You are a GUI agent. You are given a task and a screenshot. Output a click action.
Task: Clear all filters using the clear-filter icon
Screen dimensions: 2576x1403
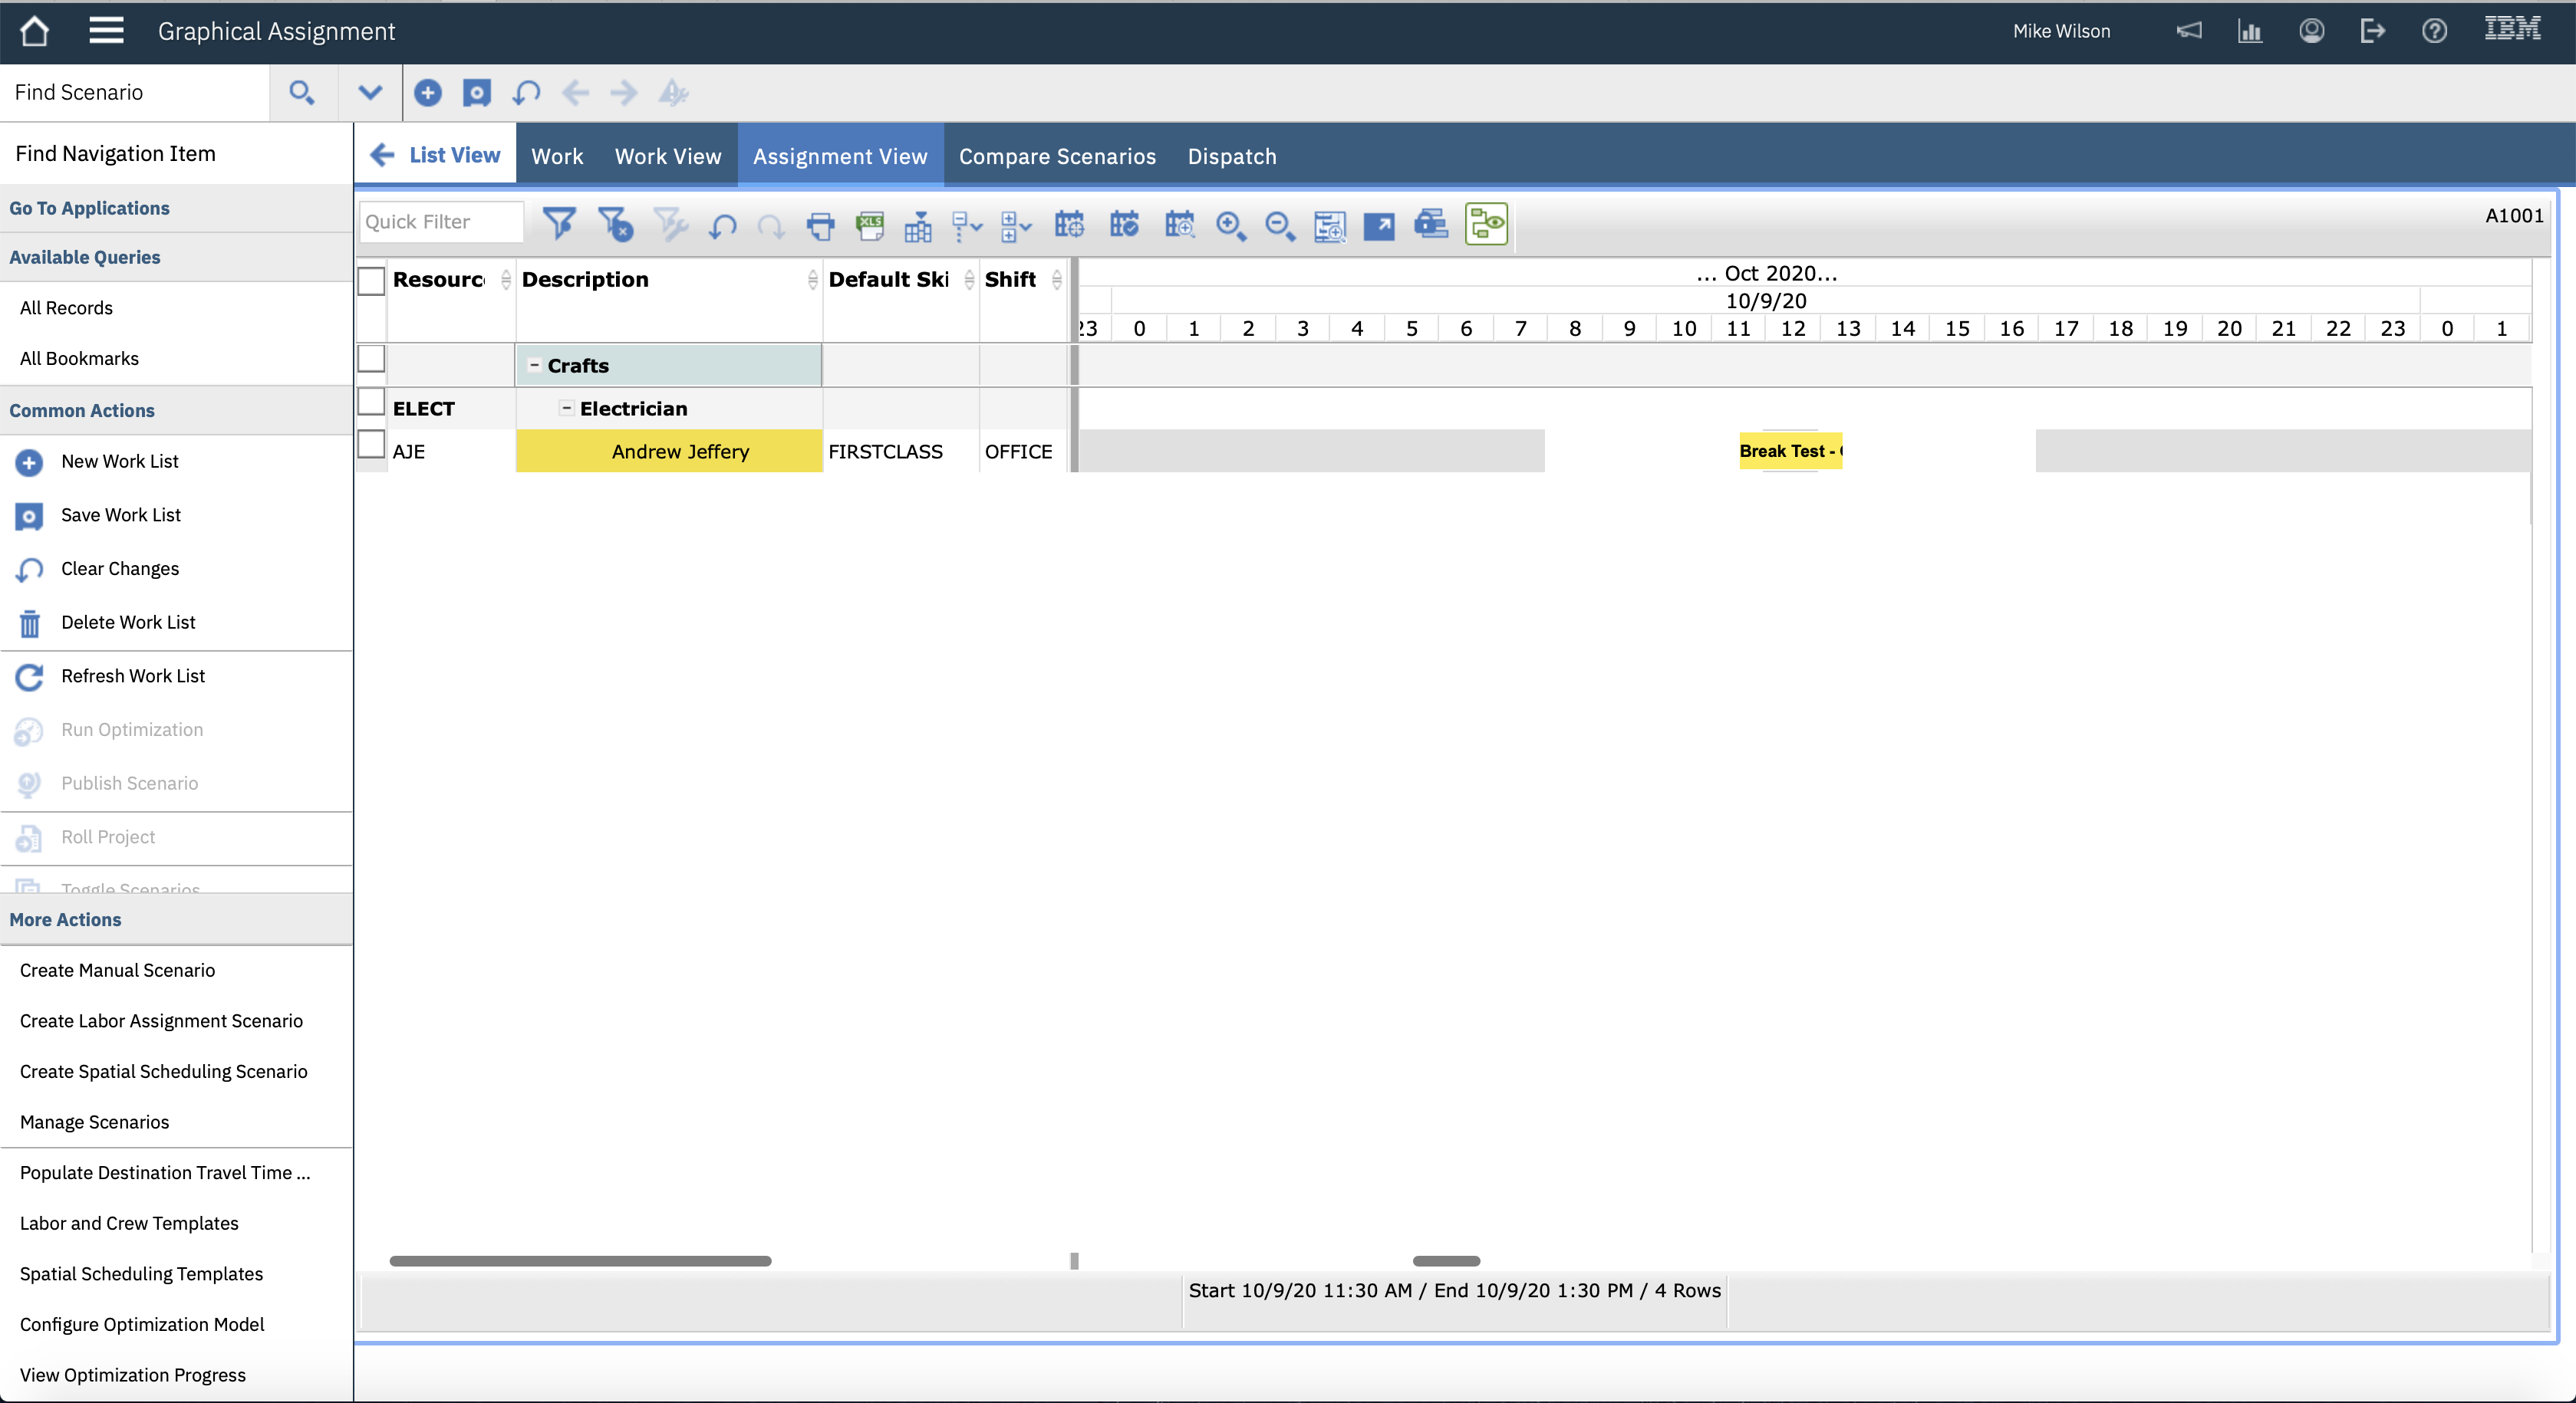tap(615, 224)
